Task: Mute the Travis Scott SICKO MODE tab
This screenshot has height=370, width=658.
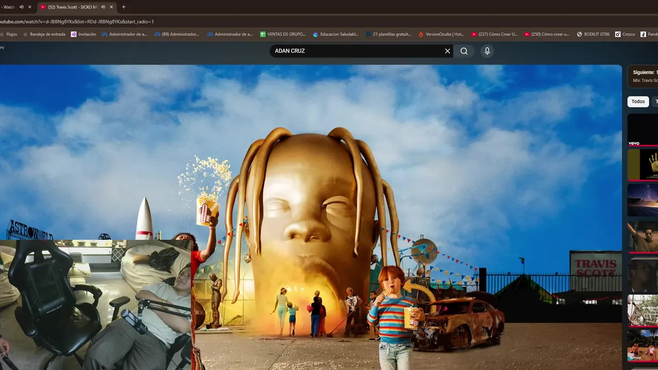Action: click(103, 7)
